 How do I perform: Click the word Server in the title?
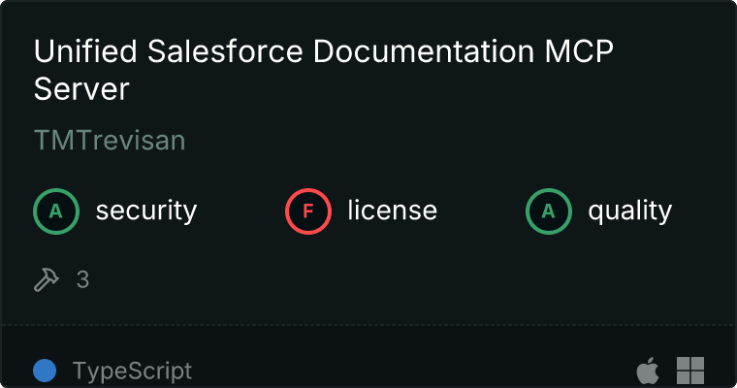tap(81, 89)
